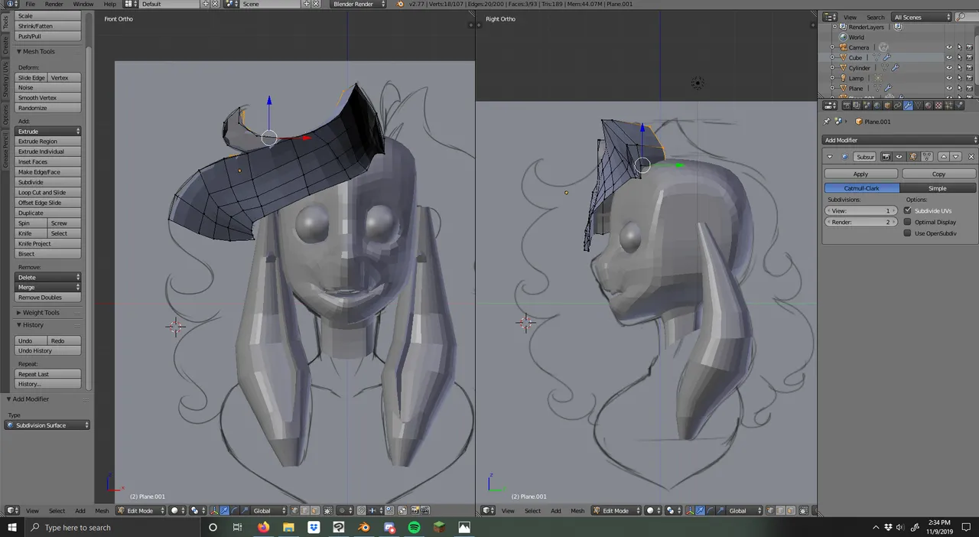The width and height of the screenshot is (979, 537).
Task: Select the Simple subdivision type
Action: point(938,188)
